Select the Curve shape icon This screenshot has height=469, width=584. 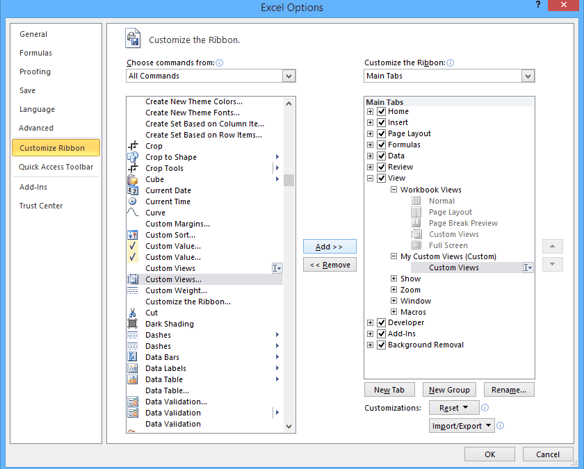click(133, 213)
